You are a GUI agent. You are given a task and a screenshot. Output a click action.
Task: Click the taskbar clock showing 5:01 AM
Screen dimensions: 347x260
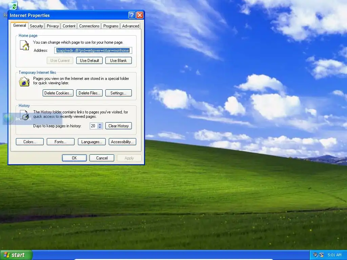tap(334, 255)
